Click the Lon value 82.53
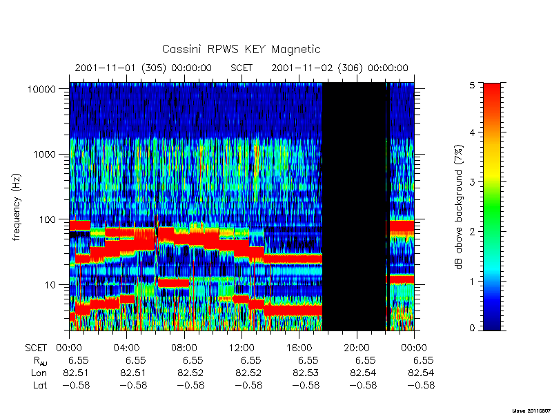Viewport: 552px width, 414px height. [x=306, y=373]
